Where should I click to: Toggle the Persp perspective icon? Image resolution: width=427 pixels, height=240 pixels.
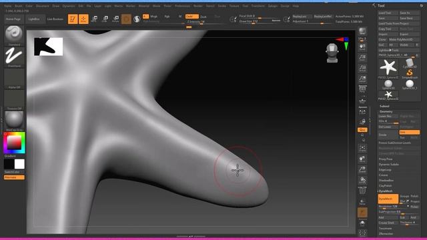point(362,89)
